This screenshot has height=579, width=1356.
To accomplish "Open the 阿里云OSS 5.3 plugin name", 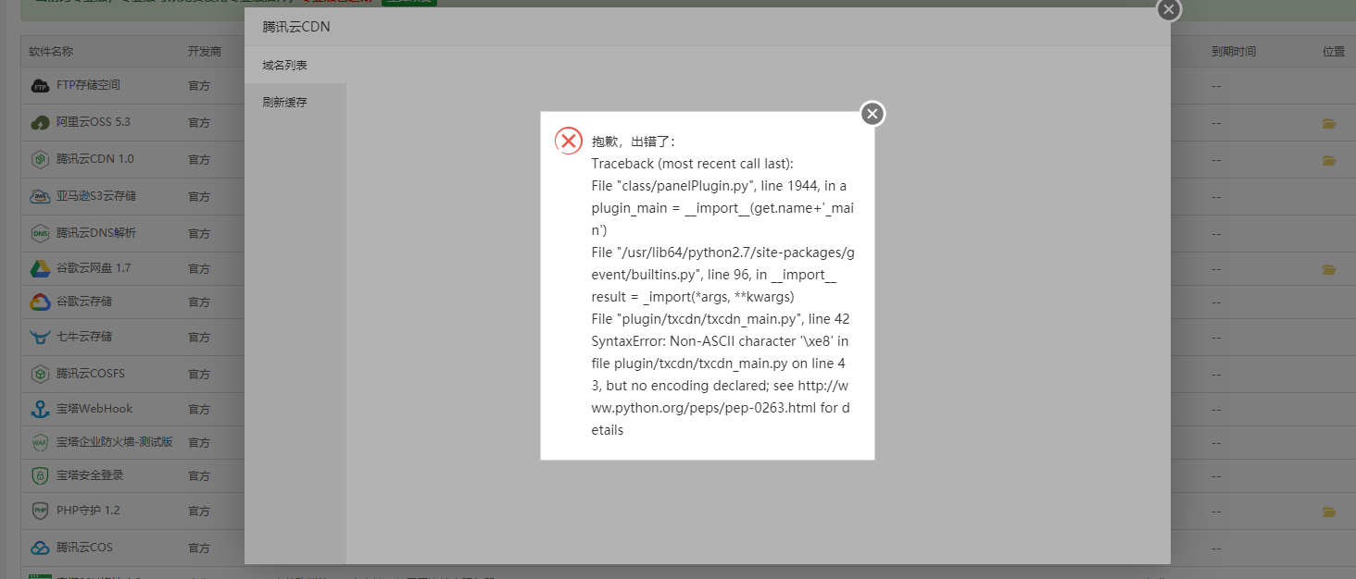I will click(94, 122).
